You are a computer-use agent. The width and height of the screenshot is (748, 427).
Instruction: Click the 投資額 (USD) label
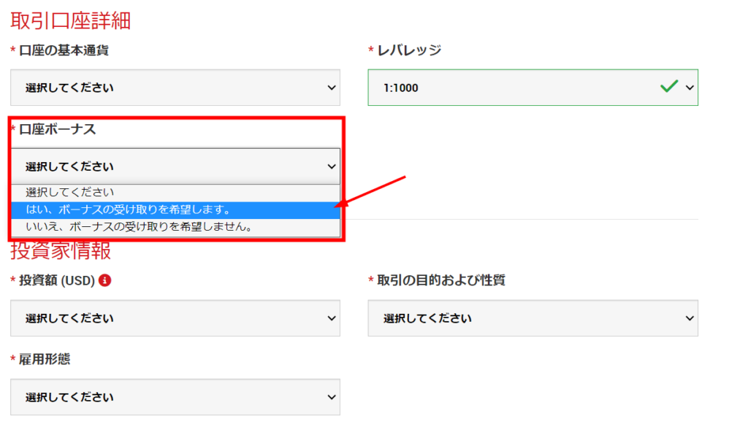pos(57,280)
